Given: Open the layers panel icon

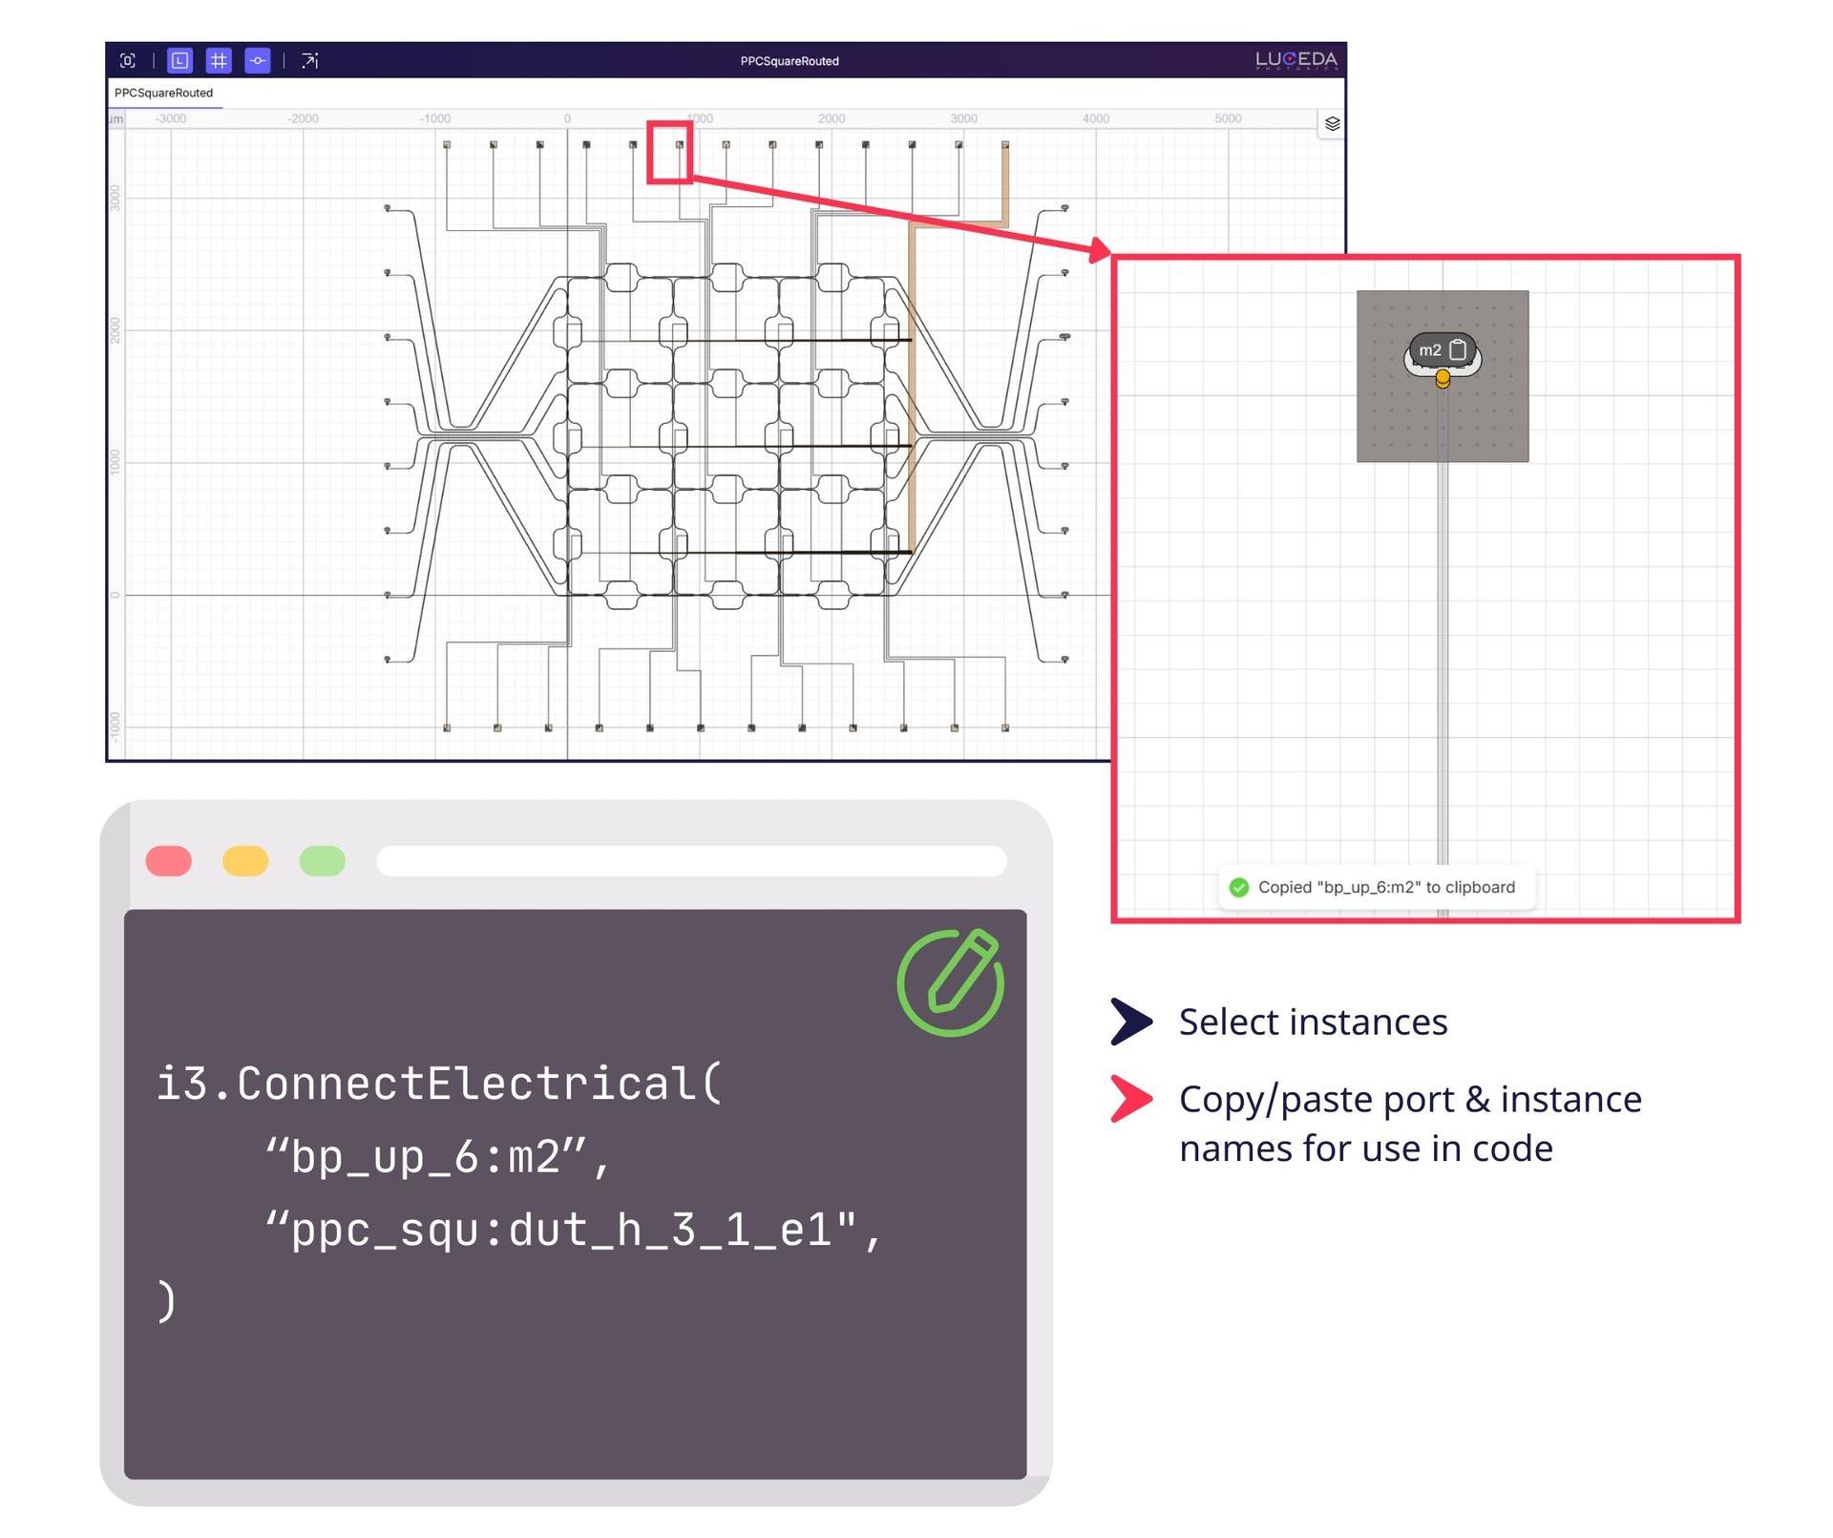Looking at the screenshot, I should 1332,124.
